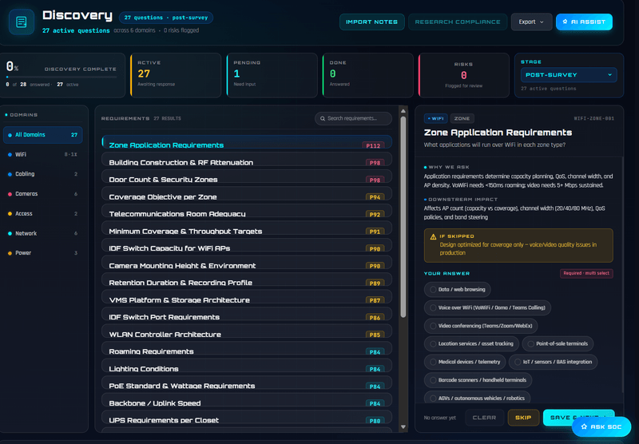Click the discovery complete progress bar
The image size is (639, 444).
tap(62, 77)
